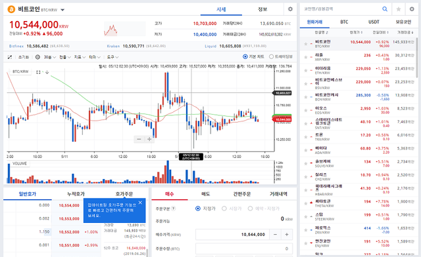Viewport: 421px width, 257px height.
Task: Focus the coin name search input
Action: 341,9
